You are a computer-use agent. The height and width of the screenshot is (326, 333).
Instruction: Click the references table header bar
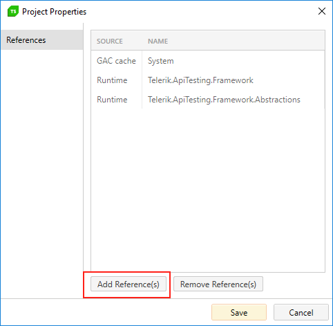208,40
